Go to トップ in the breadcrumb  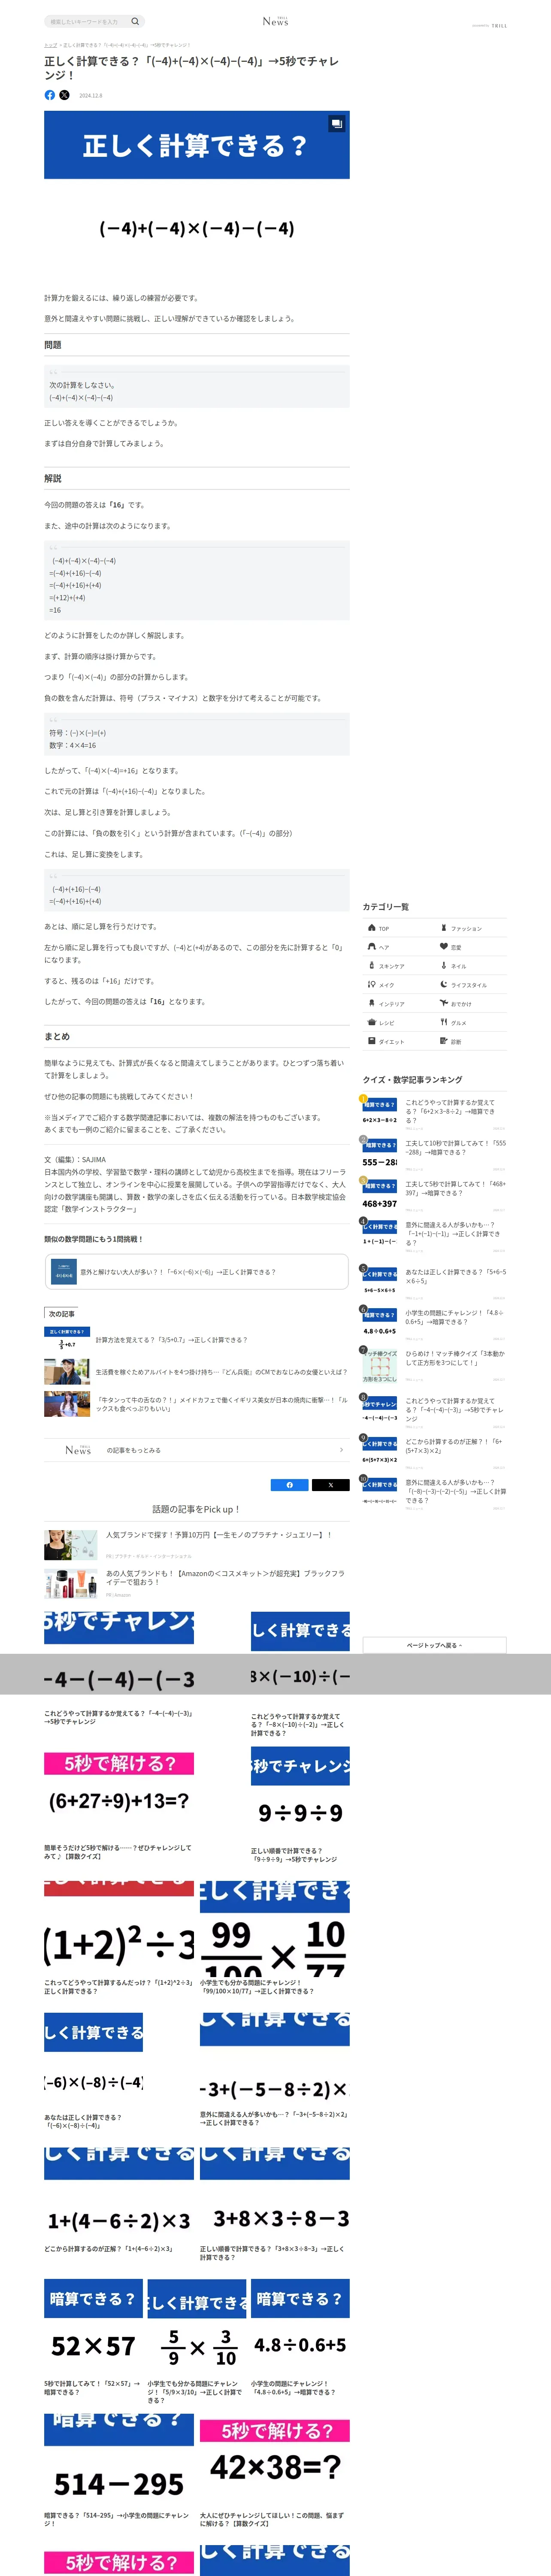(x=50, y=45)
